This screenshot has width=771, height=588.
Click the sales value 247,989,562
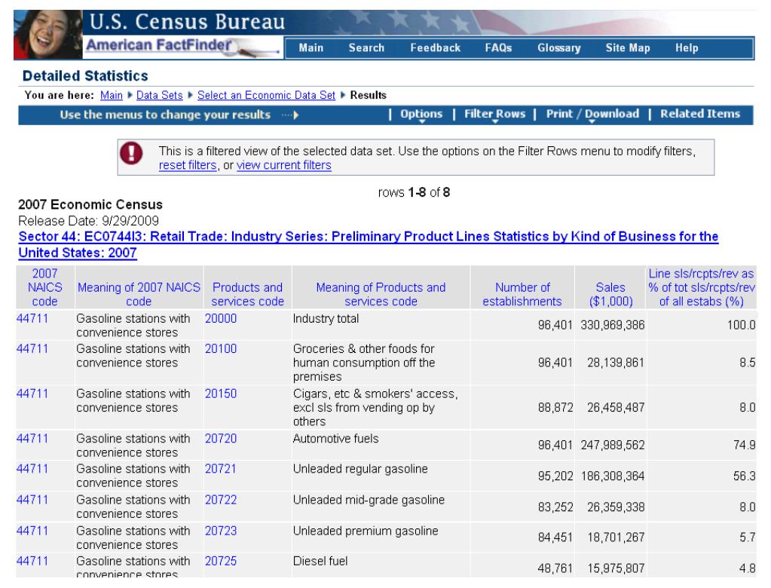pos(612,445)
